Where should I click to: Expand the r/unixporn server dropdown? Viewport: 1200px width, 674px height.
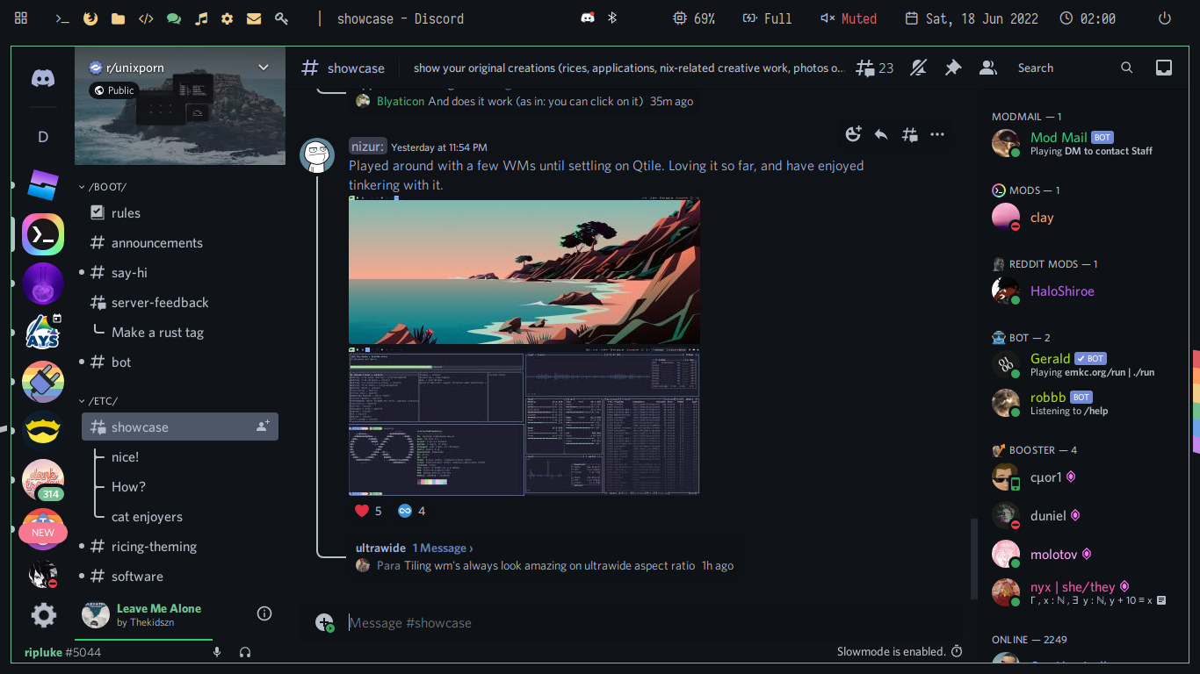263,67
